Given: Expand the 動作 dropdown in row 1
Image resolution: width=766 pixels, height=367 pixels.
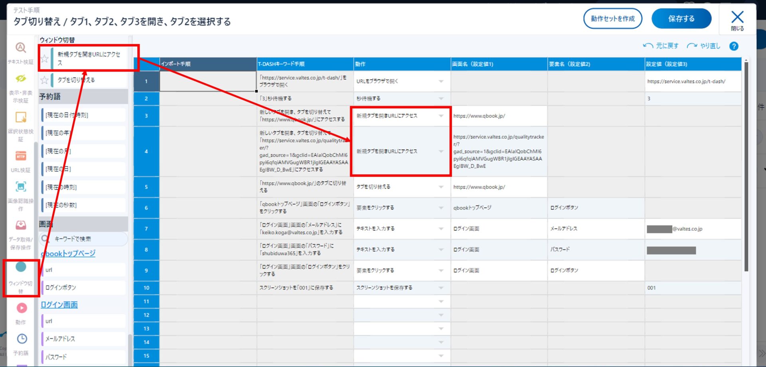Looking at the screenshot, I should pos(441,81).
